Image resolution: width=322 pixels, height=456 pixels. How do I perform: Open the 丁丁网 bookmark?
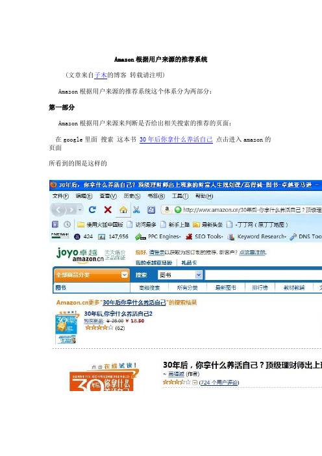coord(258,225)
